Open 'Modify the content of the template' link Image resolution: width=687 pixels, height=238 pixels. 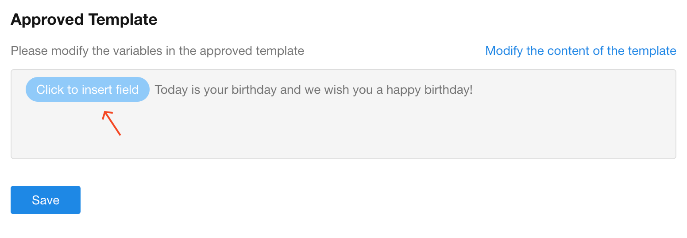(580, 51)
